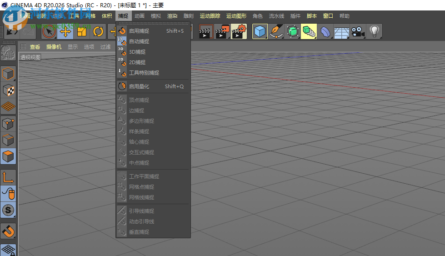Image resolution: width=445 pixels, height=256 pixels.
Task: Click 轴心捕捉 menu entry
Action: coord(153,142)
